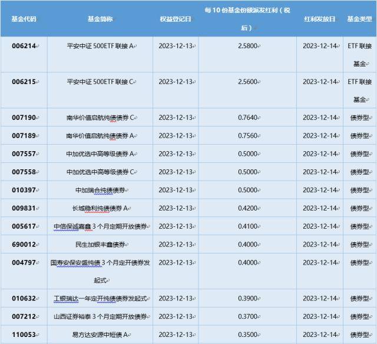Screen dimensions: 377x344
Task: Click fund name 中信保诚嘉鑫 3 个月定期开放债券
Action: coord(100,226)
